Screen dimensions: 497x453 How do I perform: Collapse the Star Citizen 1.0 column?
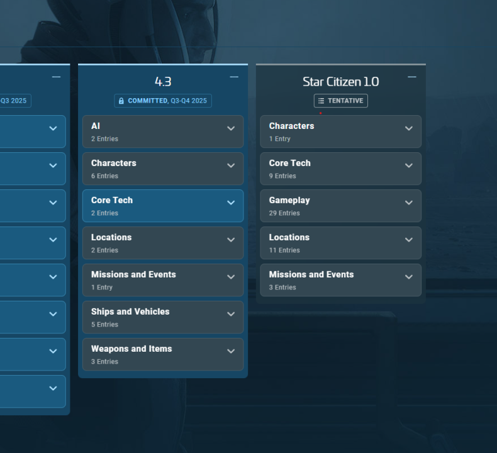(411, 77)
